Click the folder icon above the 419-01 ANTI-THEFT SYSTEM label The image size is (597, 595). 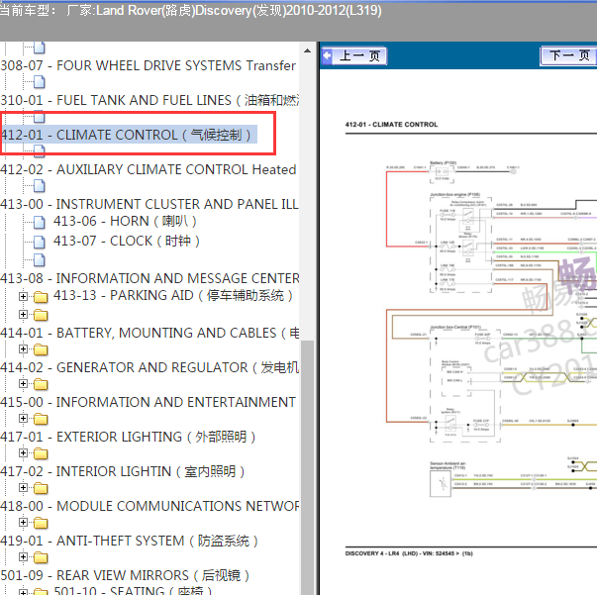[x=41, y=523]
